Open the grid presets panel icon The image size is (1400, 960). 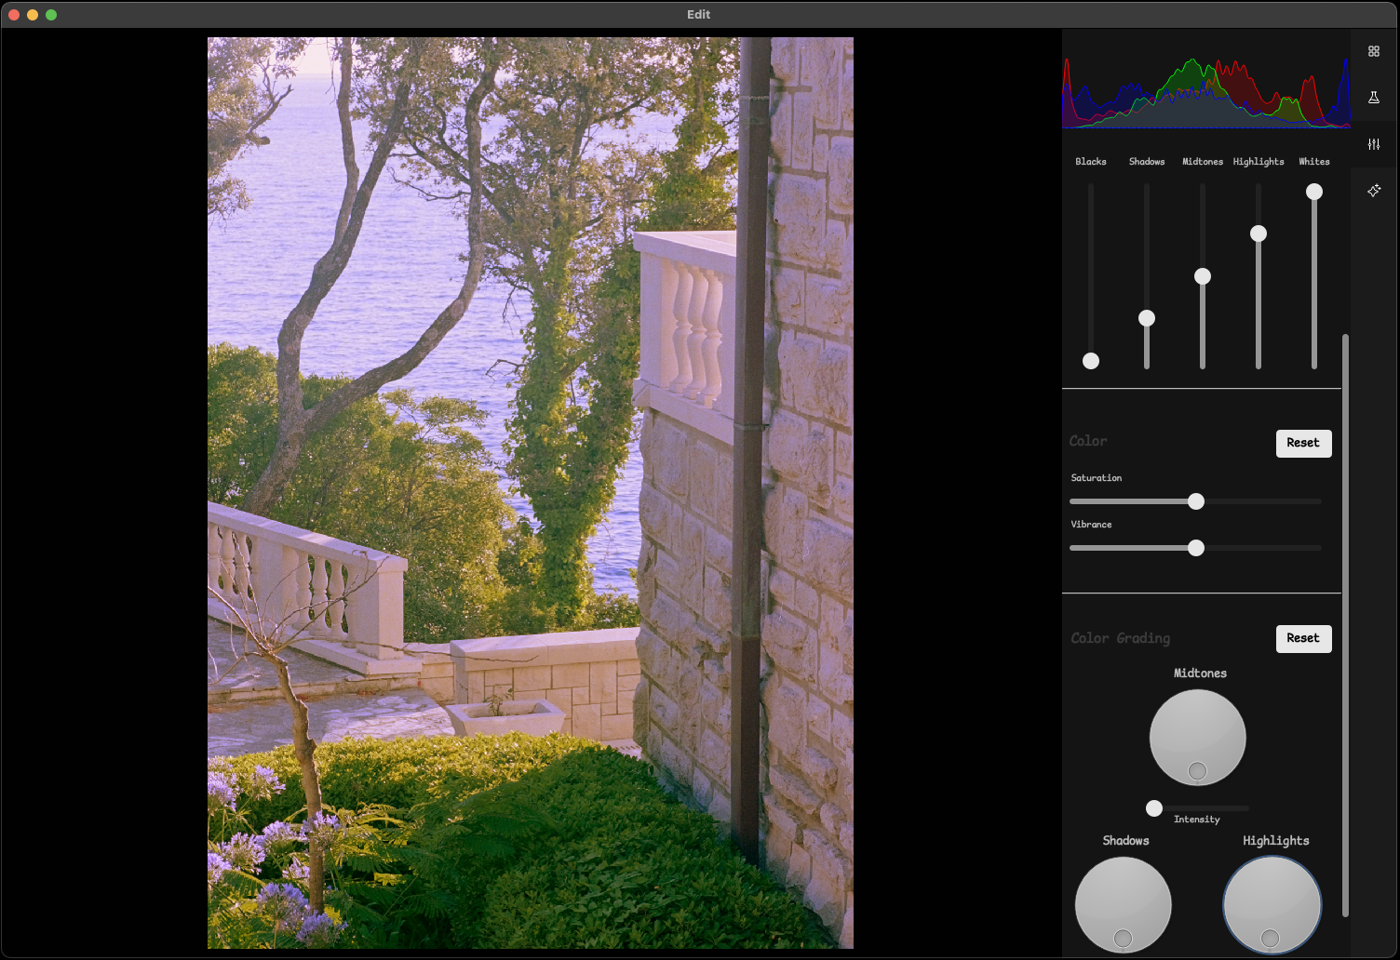(1374, 51)
